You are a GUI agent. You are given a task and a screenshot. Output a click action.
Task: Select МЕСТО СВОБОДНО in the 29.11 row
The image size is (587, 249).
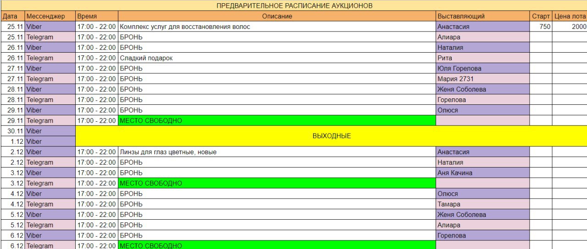tap(277, 121)
